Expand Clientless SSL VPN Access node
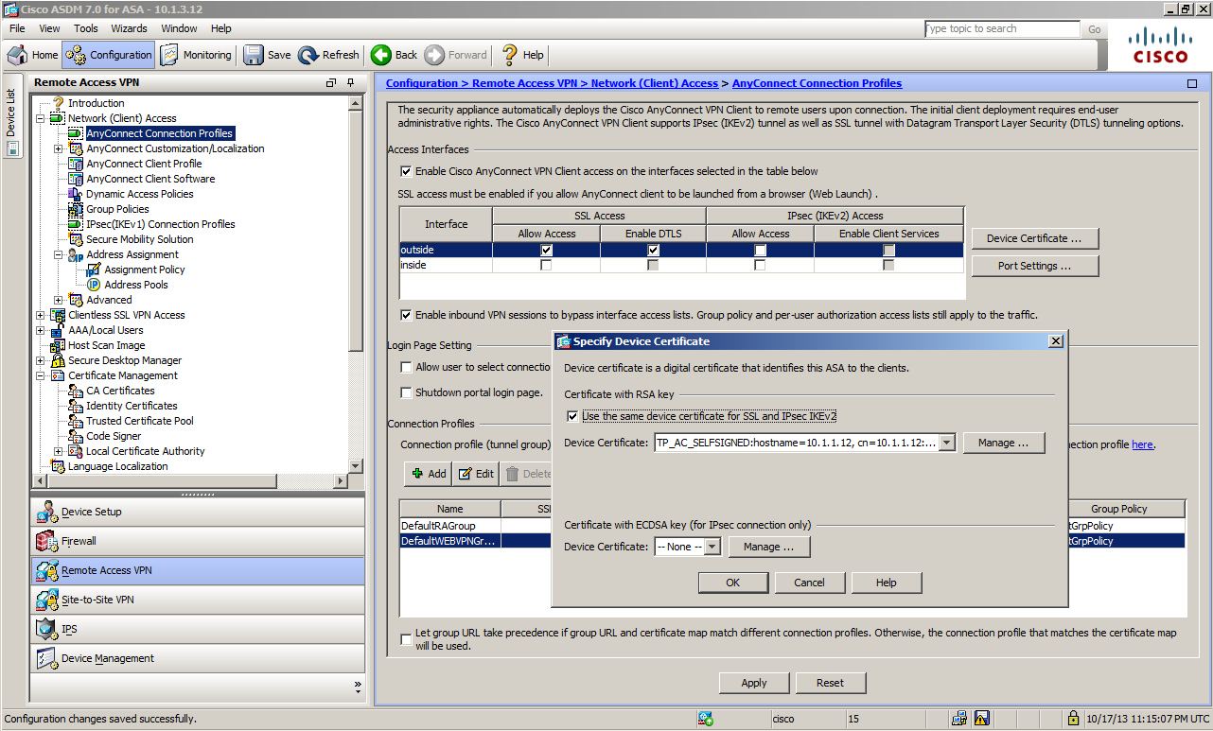1213x731 pixels. 40,315
